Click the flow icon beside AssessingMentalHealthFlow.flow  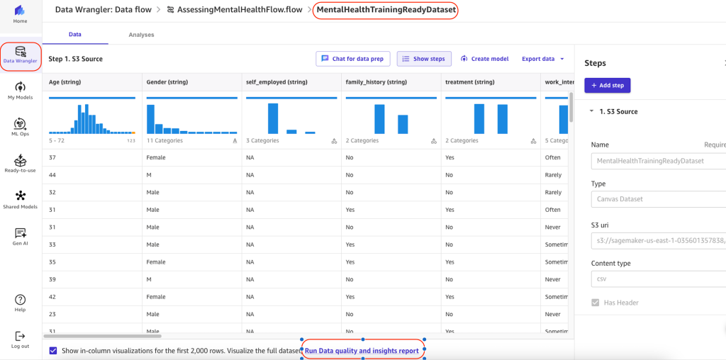[171, 9]
